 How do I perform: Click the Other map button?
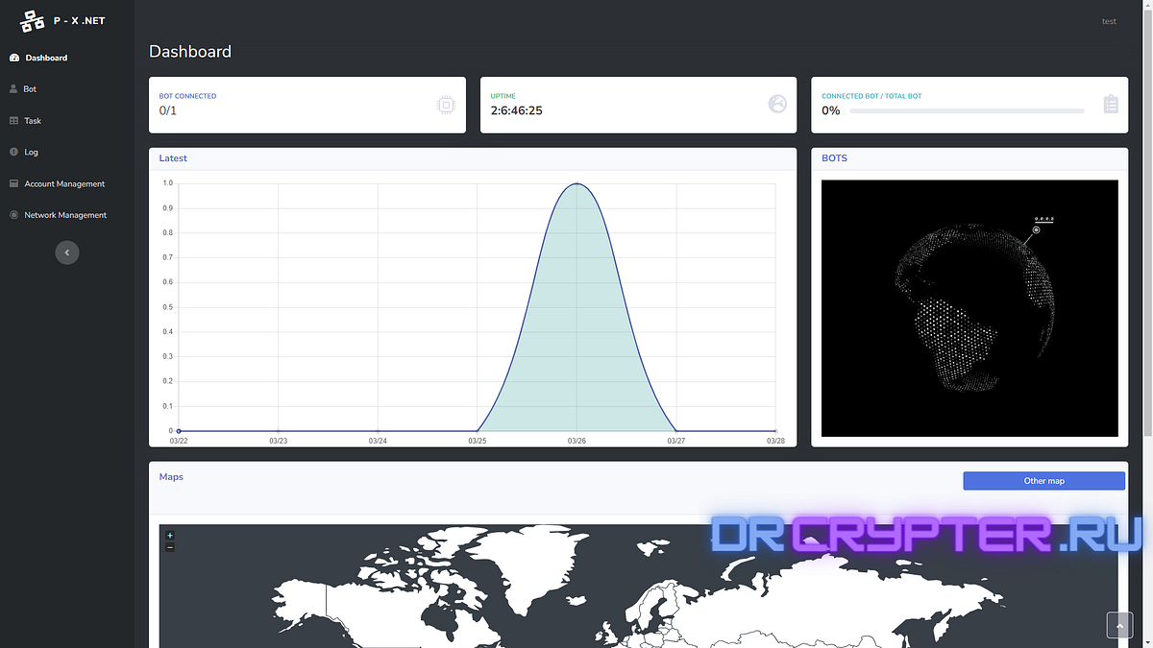pyautogui.click(x=1044, y=480)
